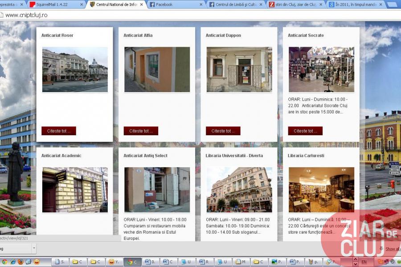Open the taskbar button labeled lowercase p.

[313, 262]
